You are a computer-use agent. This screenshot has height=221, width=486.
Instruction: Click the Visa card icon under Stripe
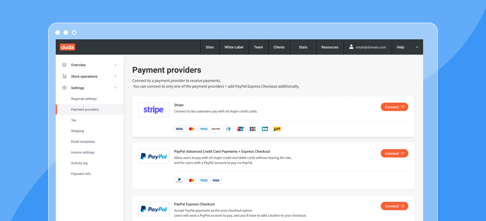(179, 129)
